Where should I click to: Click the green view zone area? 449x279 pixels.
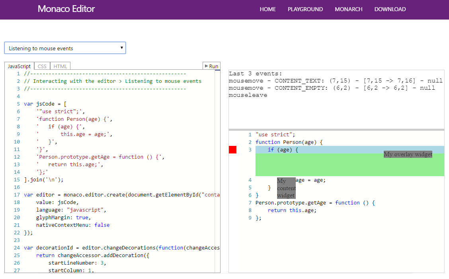[350, 165]
